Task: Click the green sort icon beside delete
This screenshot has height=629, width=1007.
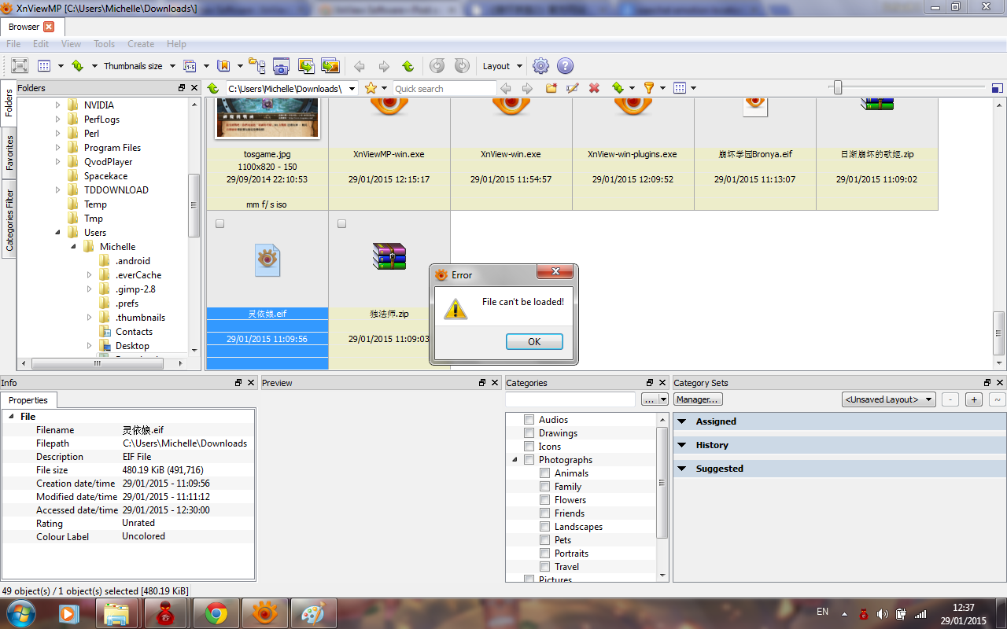Action: 618,88
